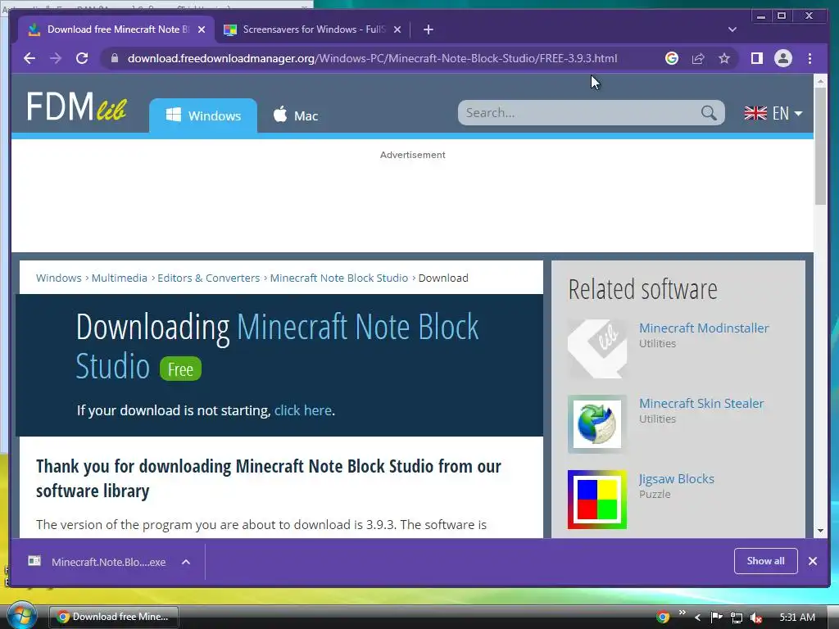This screenshot has height=629, width=839.
Task: Reload the current page
Action: [x=82, y=58]
